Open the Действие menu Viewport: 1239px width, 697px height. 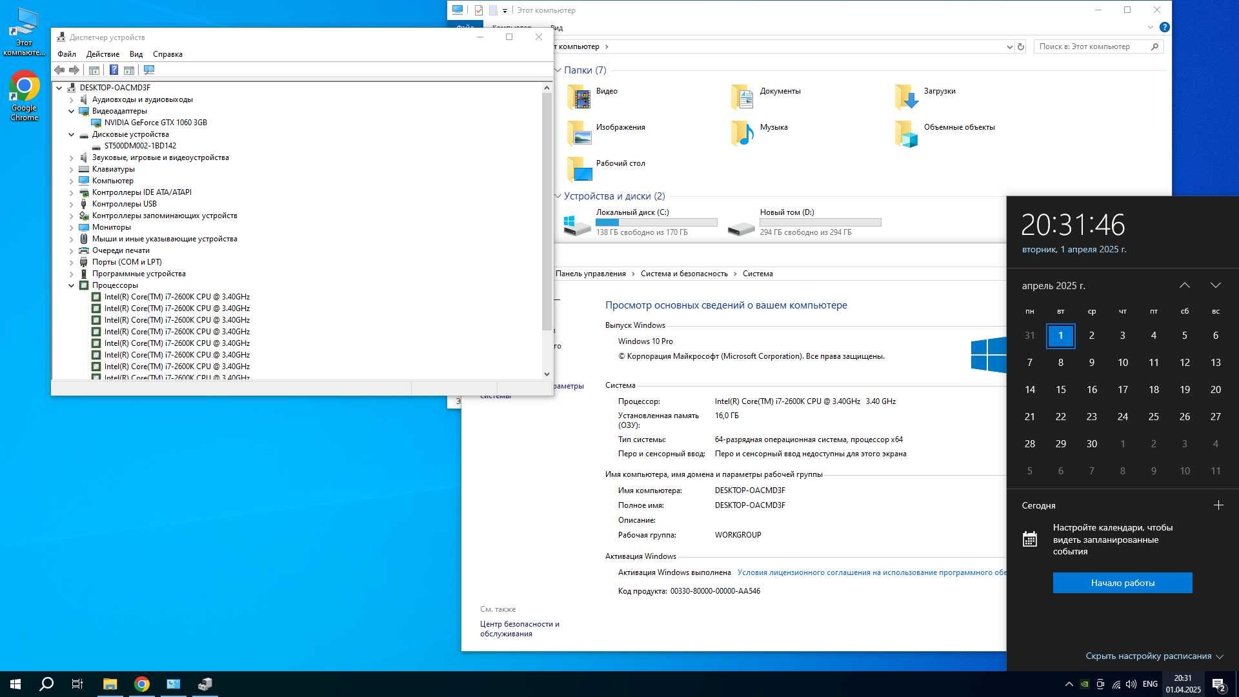click(x=103, y=54)
